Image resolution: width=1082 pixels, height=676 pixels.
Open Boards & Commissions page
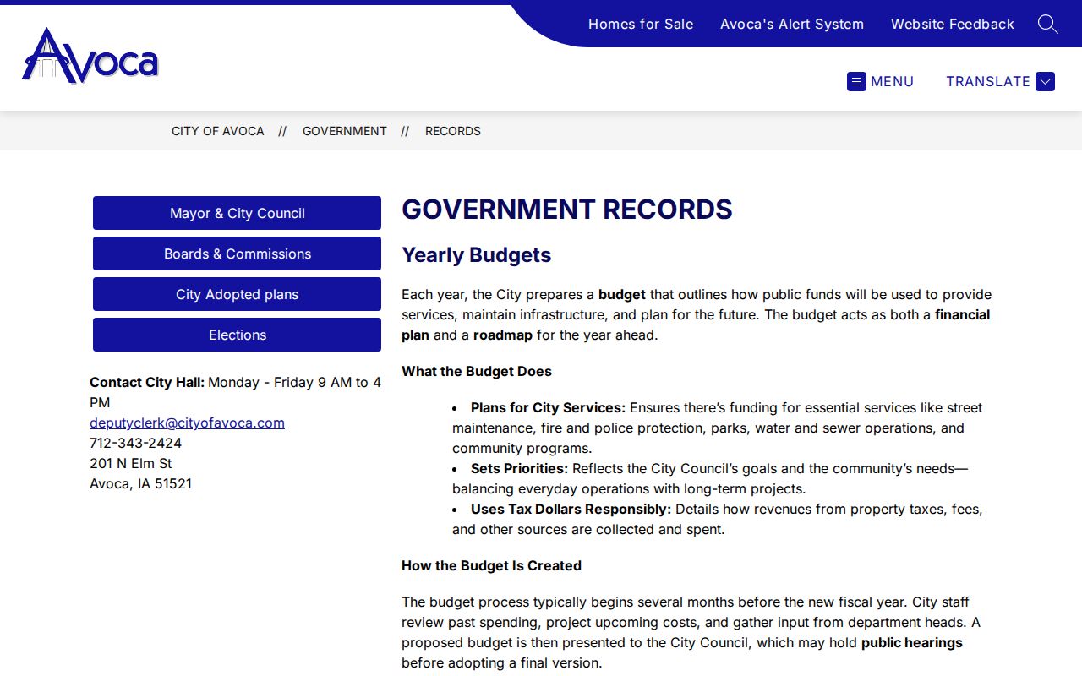tap(237, 253)
